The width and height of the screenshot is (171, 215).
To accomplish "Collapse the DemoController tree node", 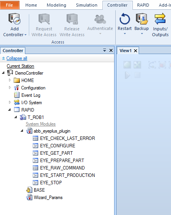I will (x=3, y=73).
